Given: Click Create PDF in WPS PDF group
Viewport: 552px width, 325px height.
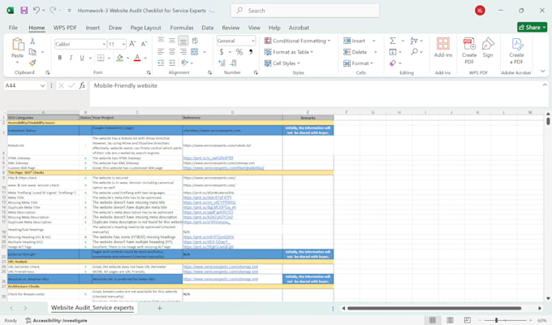Looking at the screenshot, I should pyautogui.click(x=469, y=50).
